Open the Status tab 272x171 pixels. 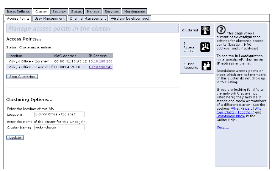click(76, 11)
